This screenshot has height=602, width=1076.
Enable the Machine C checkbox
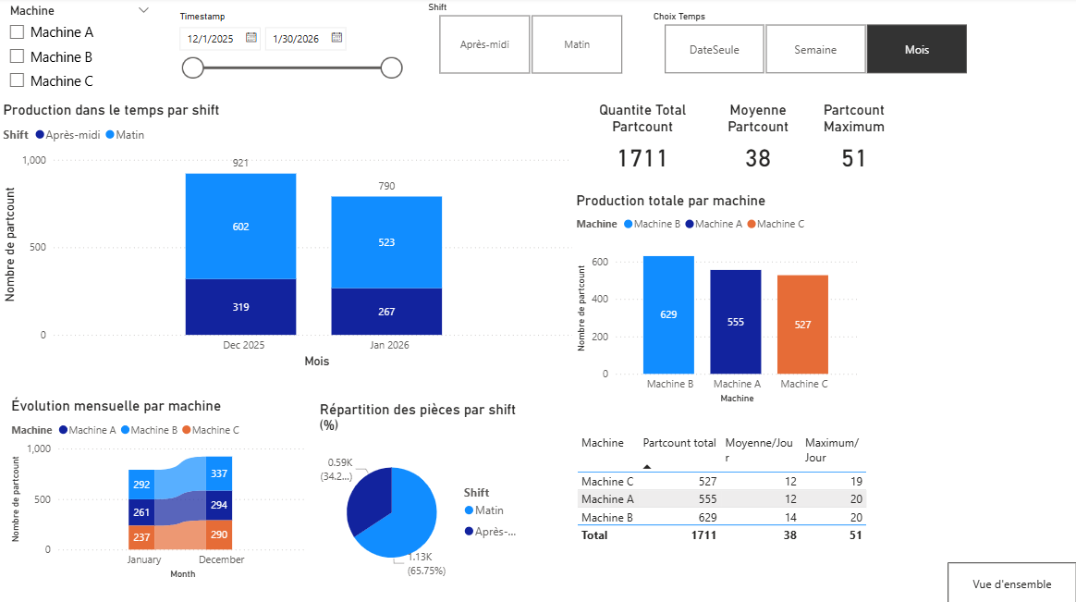point(17,80)
